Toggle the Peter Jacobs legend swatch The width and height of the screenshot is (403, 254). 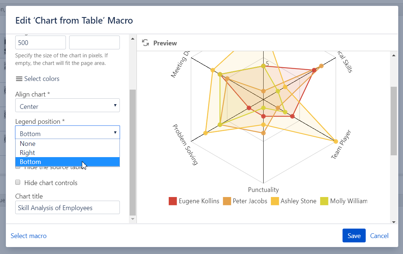(x=227, y=201)
